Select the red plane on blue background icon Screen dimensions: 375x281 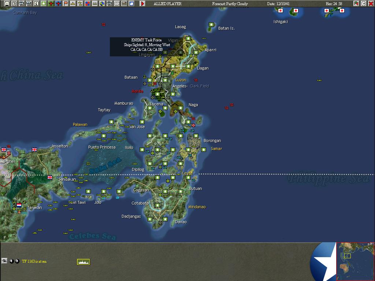coord(58,4)
